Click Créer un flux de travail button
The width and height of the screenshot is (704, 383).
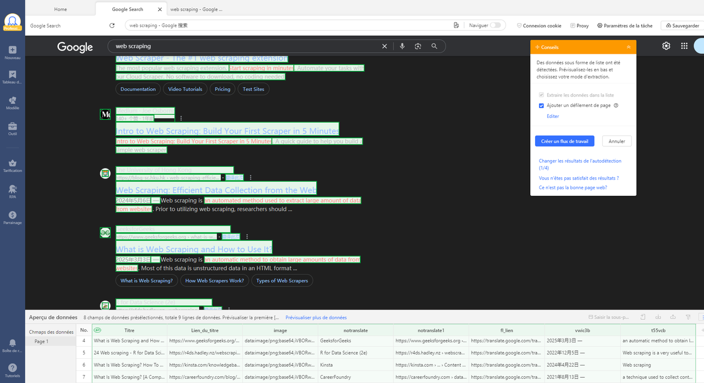(x=564, y=141)
